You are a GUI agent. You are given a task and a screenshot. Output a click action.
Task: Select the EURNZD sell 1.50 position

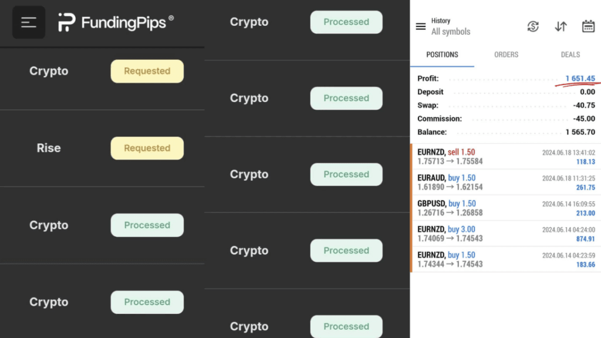pos(505,157)
